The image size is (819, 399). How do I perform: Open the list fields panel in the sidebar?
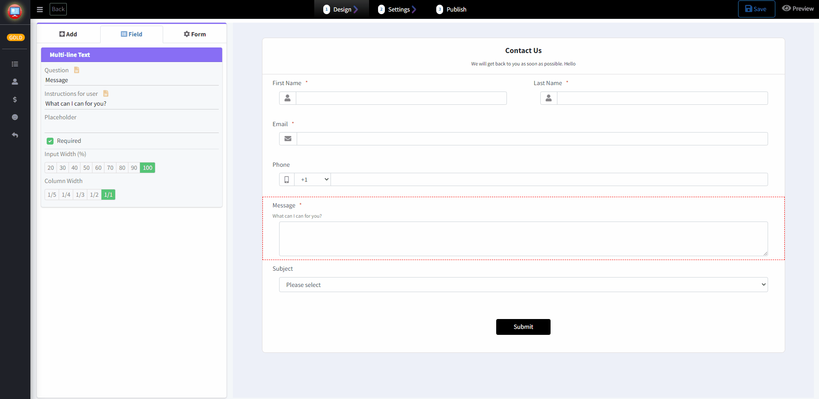[15, 64]
